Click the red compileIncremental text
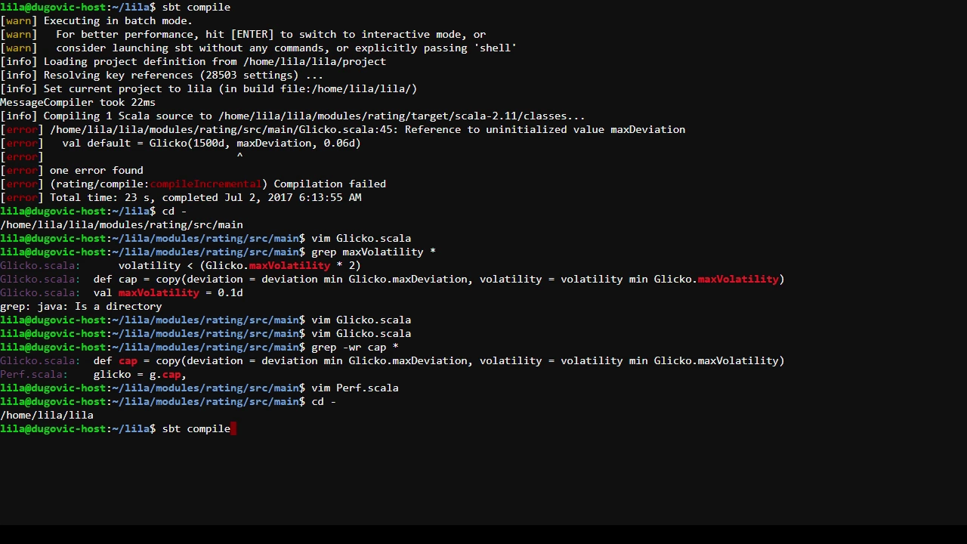Screen dimensions: 967x544 [205, 184]
